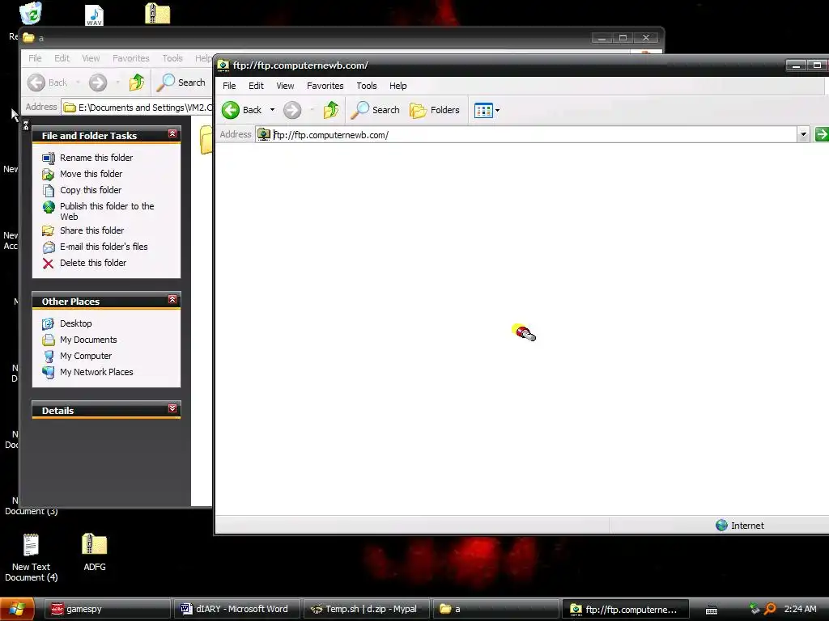Click Rename this folder
Viewport: 829px width, 621px height.
click(x=96, y=158)
